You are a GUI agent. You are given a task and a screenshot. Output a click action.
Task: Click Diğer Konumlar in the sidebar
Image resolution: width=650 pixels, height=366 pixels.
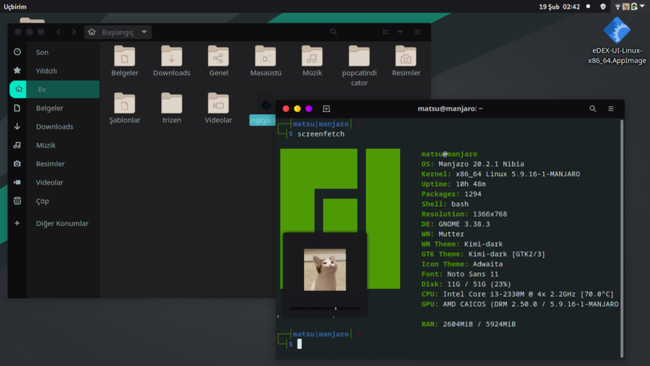tap(62, 223)
